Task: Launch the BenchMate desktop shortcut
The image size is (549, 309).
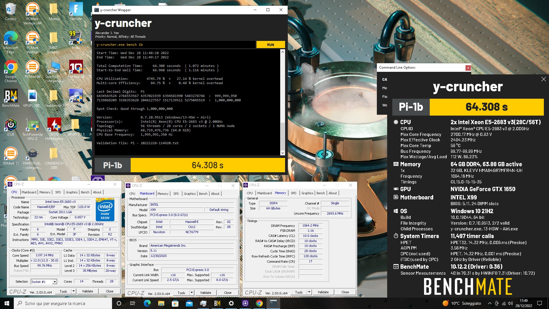Action: (x=11, y=98)
